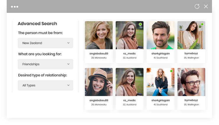Open the New Zealand country dropdown

(45, 43)
